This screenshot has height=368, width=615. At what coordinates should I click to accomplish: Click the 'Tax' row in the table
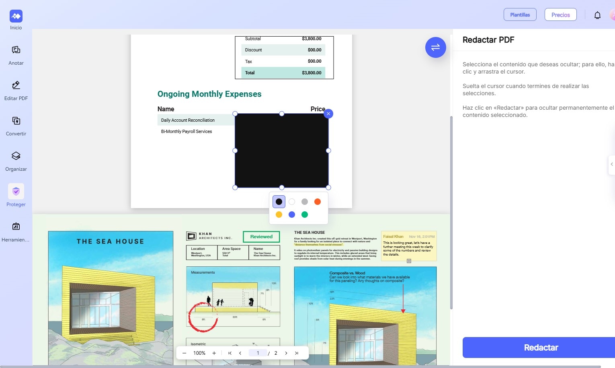[x=283, y=61]
